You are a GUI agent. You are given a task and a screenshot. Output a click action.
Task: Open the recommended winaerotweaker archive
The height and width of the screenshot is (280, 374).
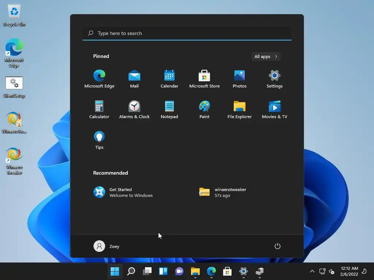click(223, 192)
